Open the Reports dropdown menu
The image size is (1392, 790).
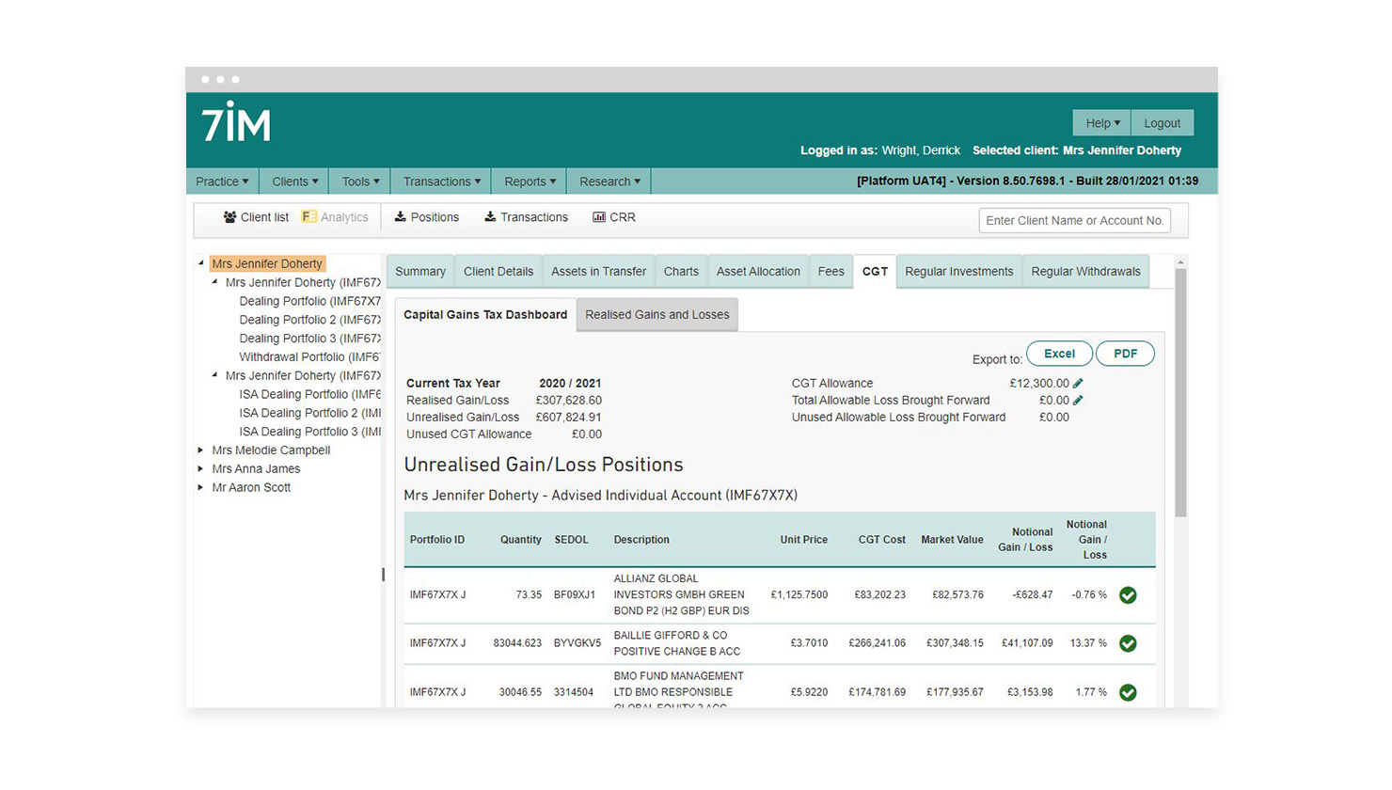click(530, 182)
